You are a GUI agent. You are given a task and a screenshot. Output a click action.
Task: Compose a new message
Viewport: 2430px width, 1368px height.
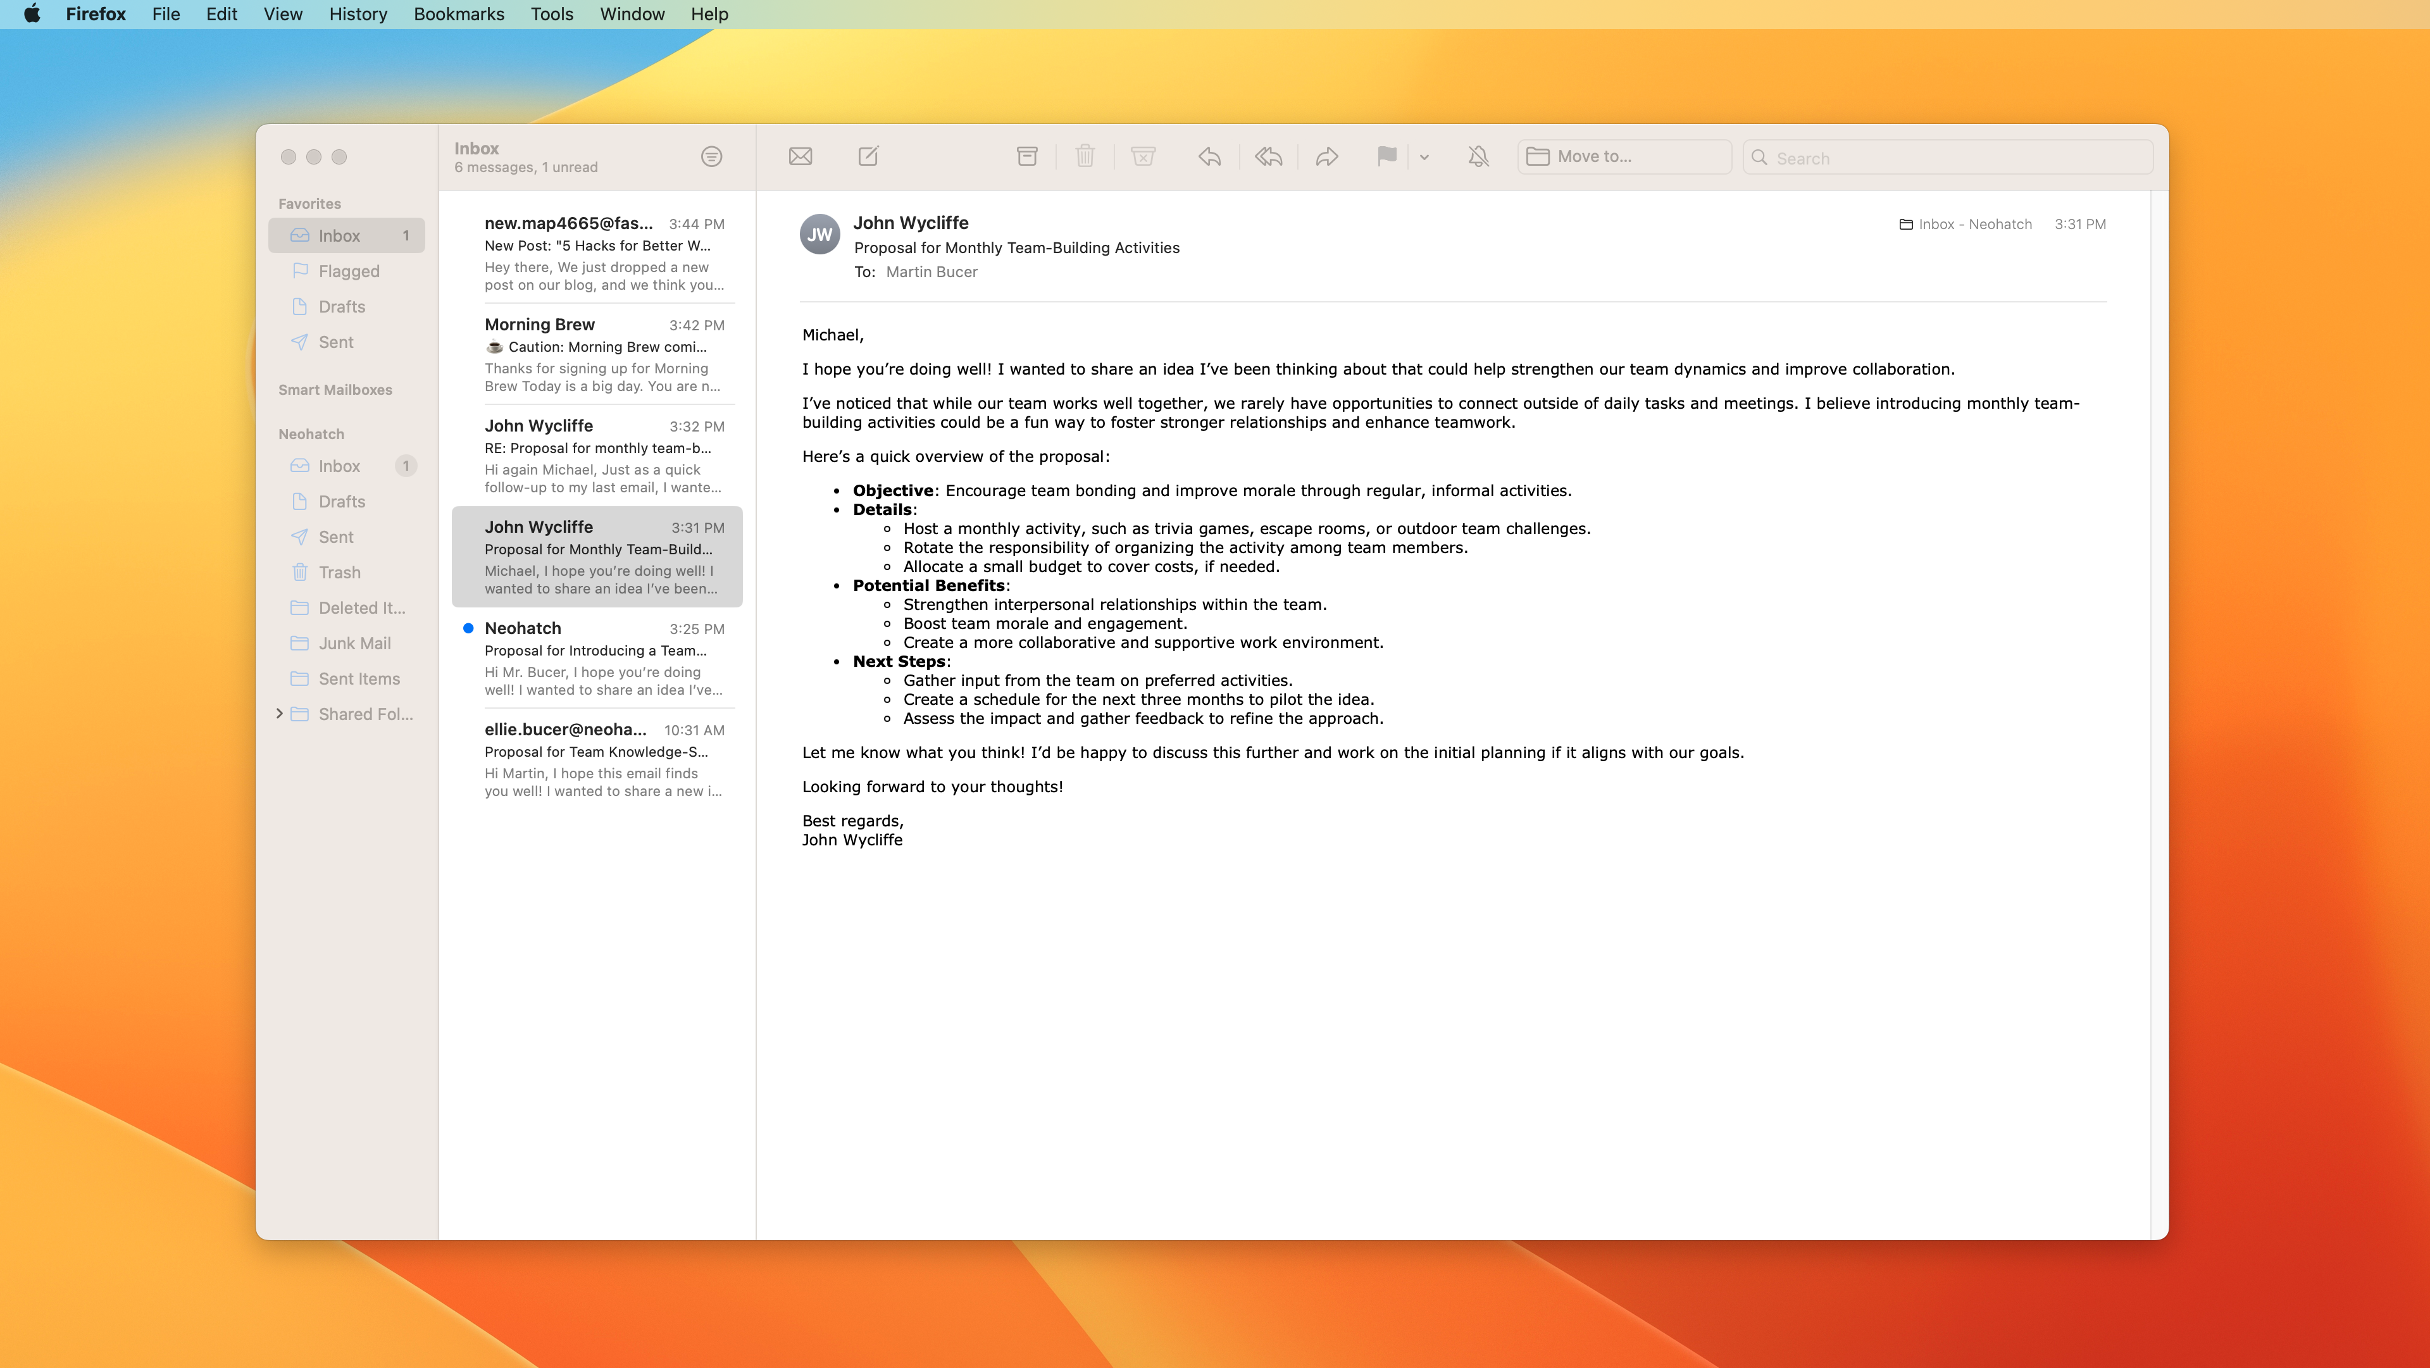coord(868,157)
